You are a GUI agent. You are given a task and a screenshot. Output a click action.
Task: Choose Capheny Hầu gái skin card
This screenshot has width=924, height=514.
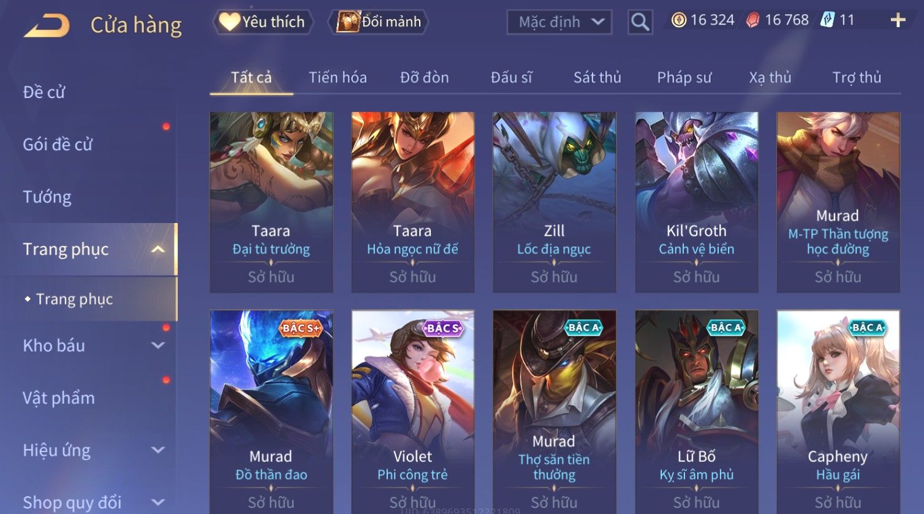click(x=838, y=412)
